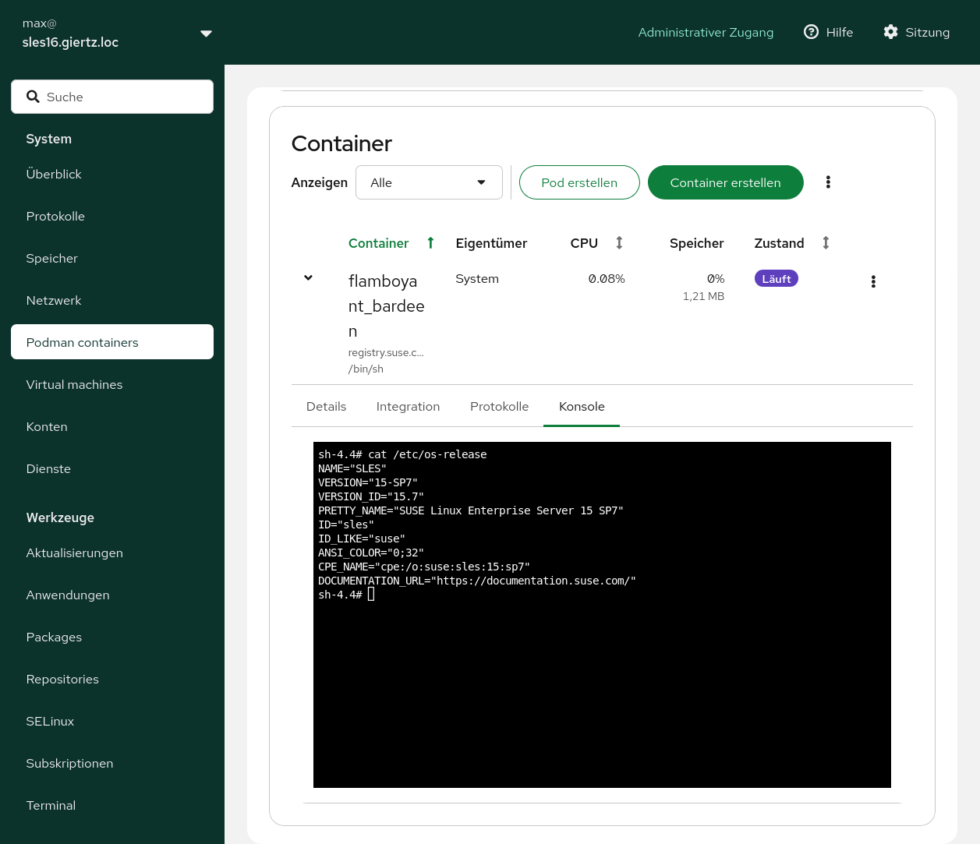Open the container Protokolle tab
The width and height of the screenshot is (980, 844).
click(x=499, y=406)
